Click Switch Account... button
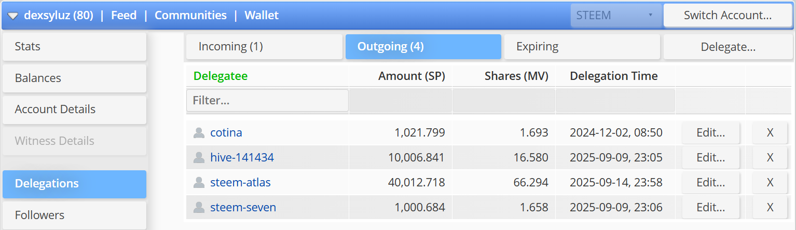The image size is (796, 230). click(728, 15)
